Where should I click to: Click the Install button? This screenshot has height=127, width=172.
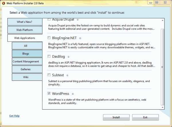[x=116, y=117]
